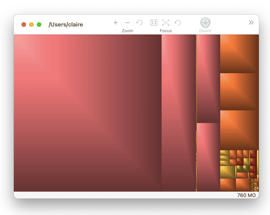This screenshot has width=270, height=215.
Task: Expand the toolbar overflow double chevron
Action: click(251, 23)
